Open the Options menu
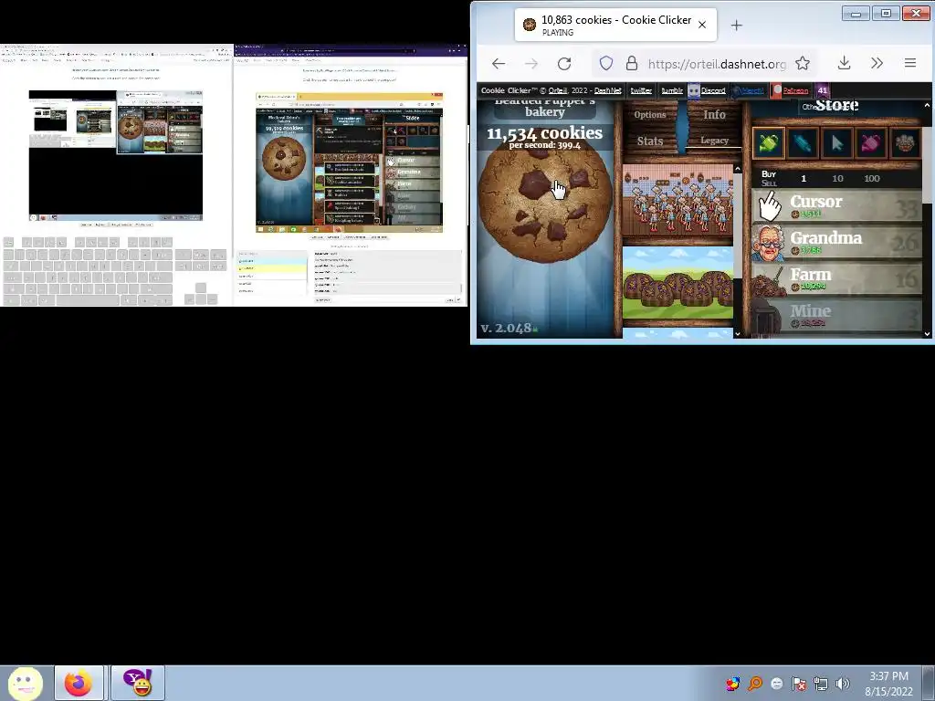935x701 pixels. 650,114
